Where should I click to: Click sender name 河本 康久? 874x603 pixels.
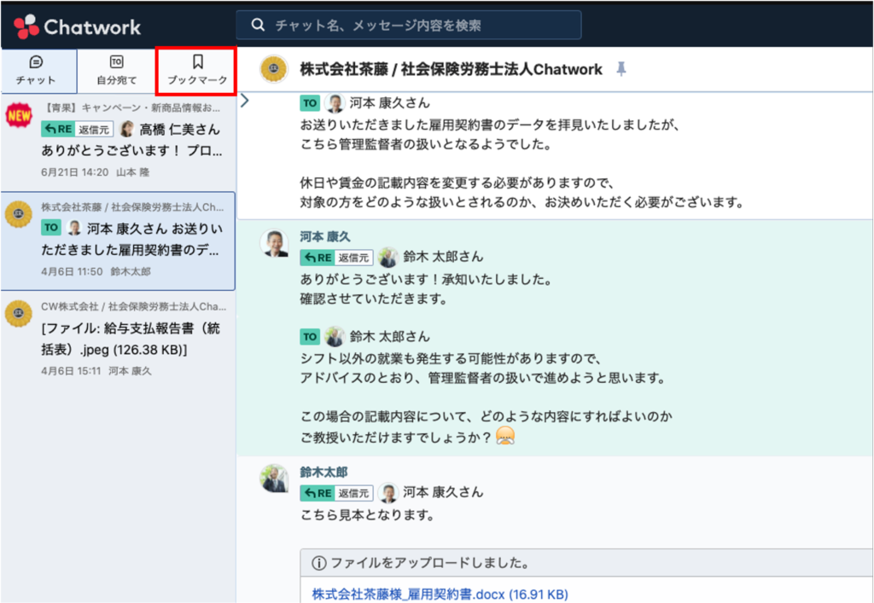tap(325, 236)
